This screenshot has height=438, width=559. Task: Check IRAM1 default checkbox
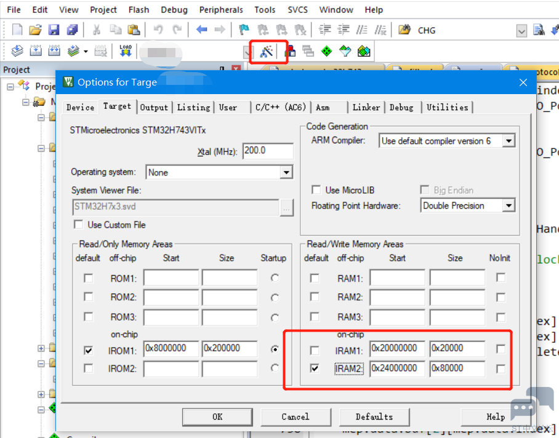pyautogui.click(x=315, y=351)
